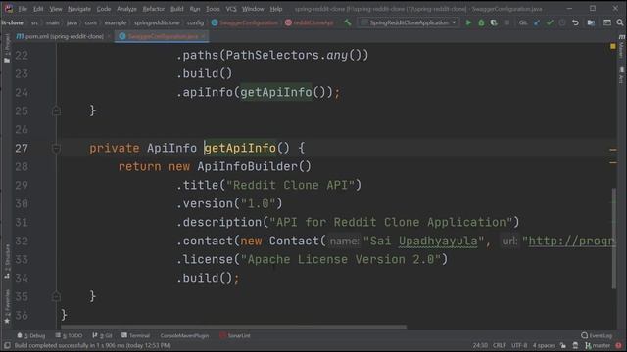
Task: Click the editor vertical scrollbar thumb
Action: (x=614, y=239)
